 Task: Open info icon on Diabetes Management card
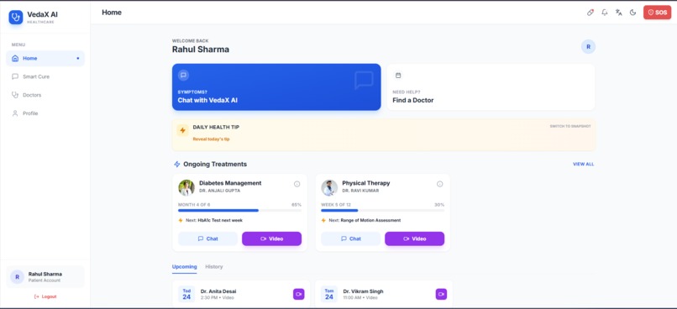point(297,184)
